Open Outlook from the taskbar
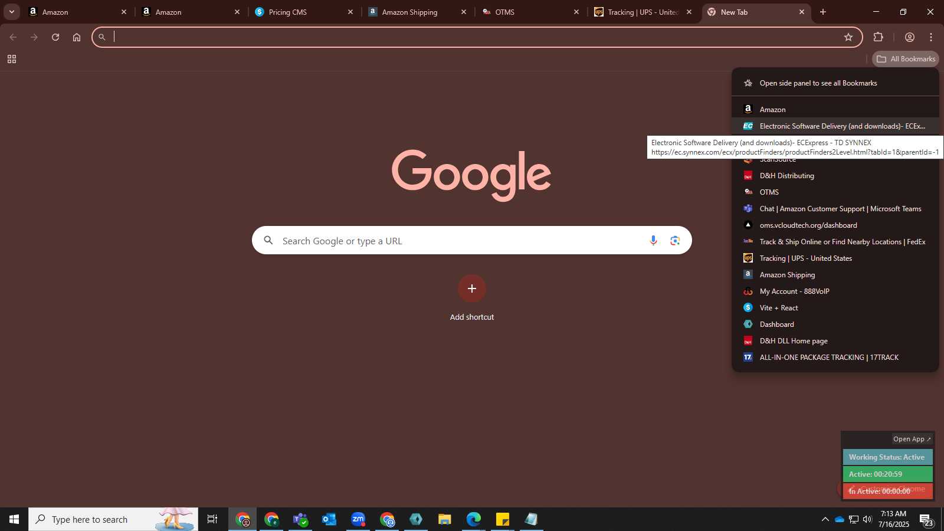Screen dimensions: 944x531 coord(329,519)
